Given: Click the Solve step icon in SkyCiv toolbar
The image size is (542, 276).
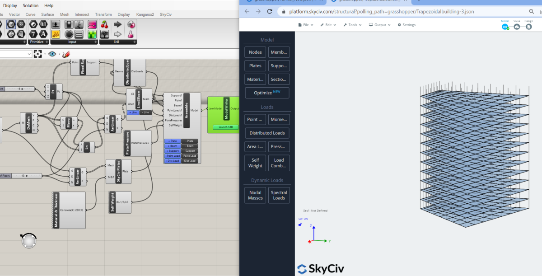Looking at the screenshot, I should [x=517, y=27].
